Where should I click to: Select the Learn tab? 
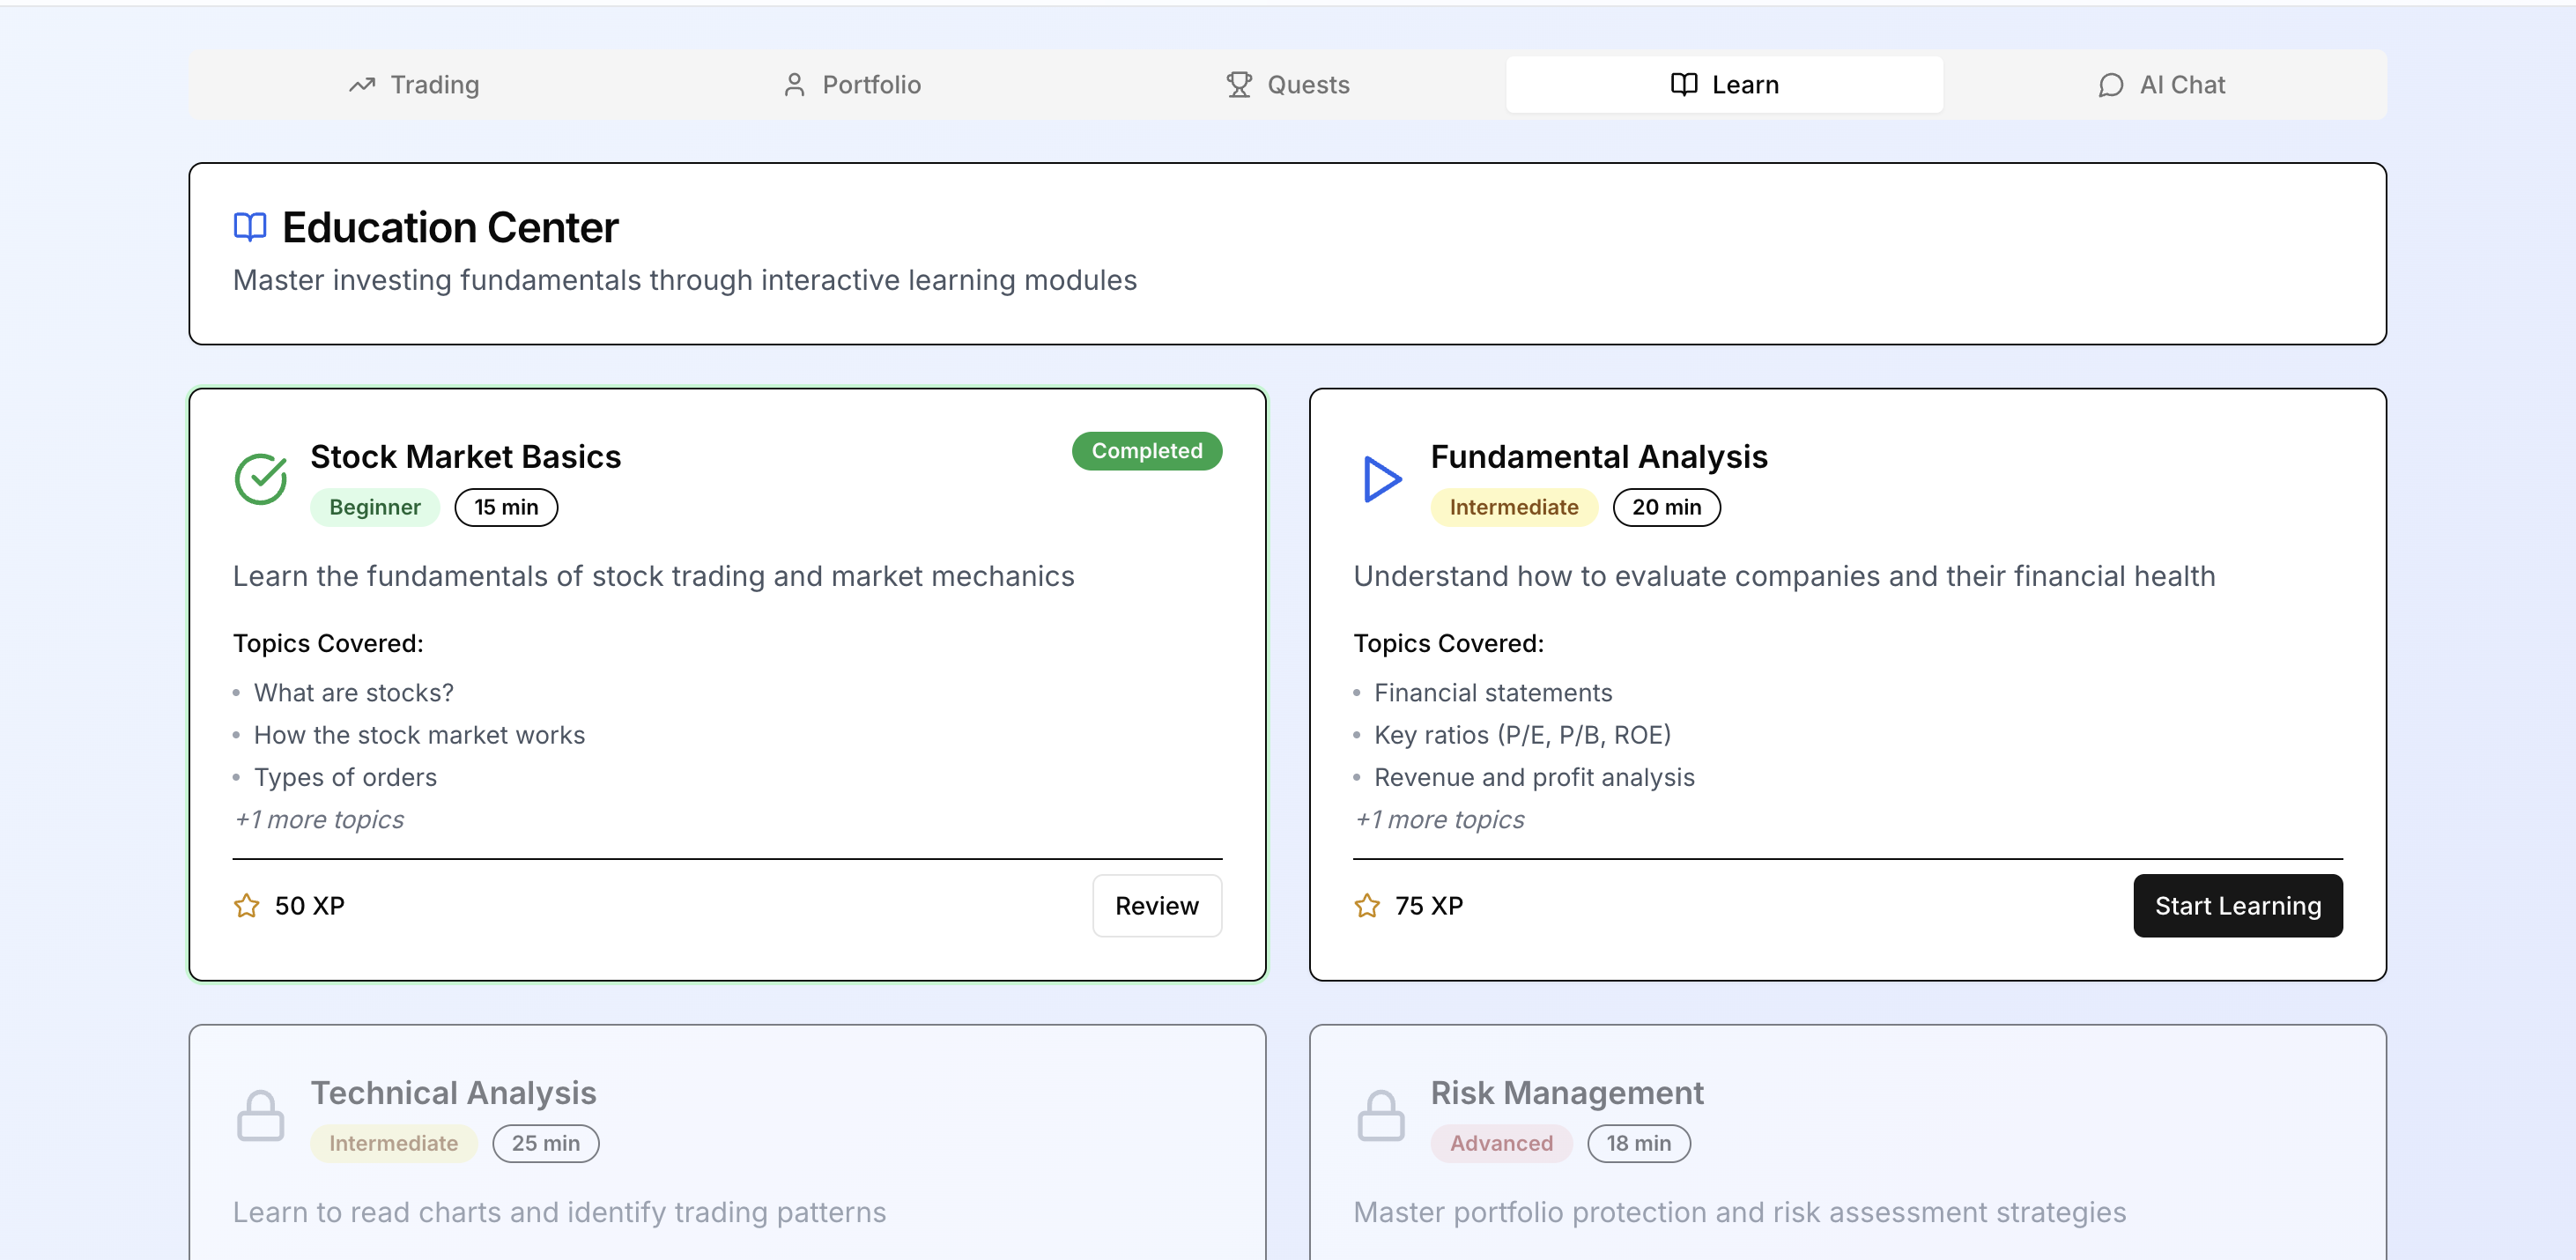coord(1724,85)
